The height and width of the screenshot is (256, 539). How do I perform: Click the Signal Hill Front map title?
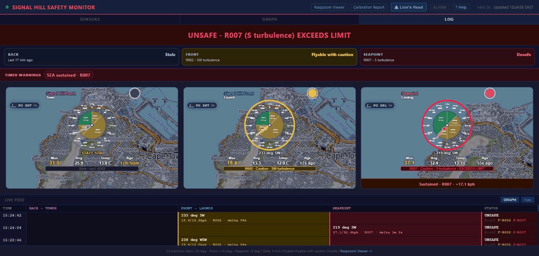point(239,93)
